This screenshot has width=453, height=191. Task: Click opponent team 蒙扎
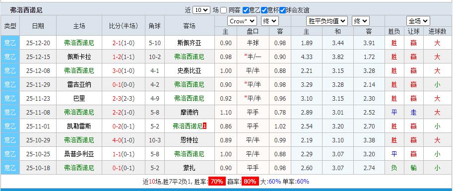pyautogui.click(x=189, y=168)
